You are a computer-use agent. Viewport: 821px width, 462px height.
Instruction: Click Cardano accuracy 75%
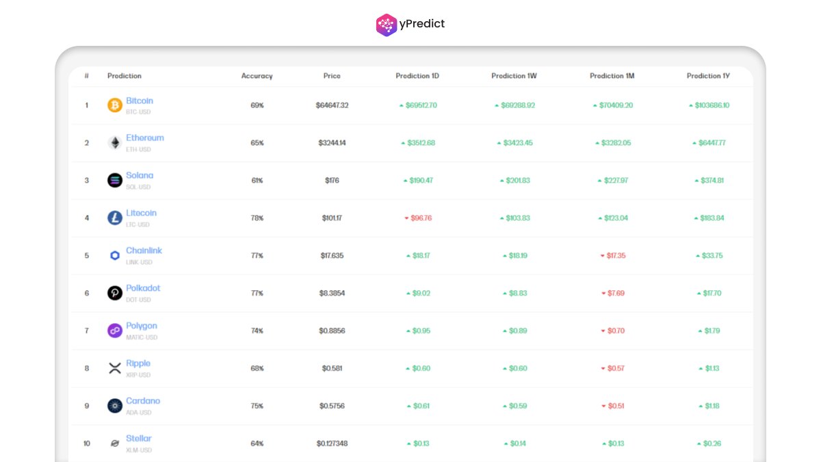tap(257, 406)
